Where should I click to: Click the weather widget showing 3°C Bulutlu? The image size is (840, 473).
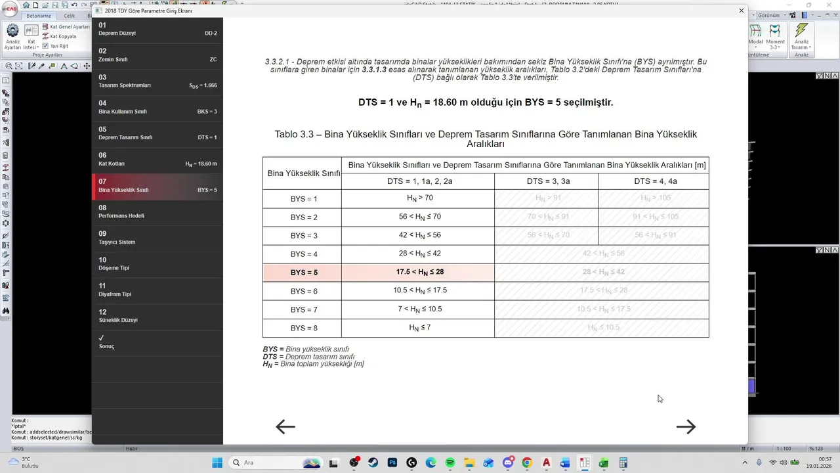(25, 462)
